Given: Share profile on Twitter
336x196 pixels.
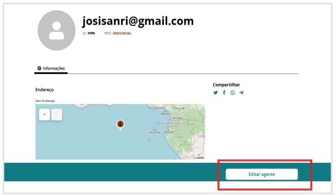Looking at the screenshot, I should [215, 92].
